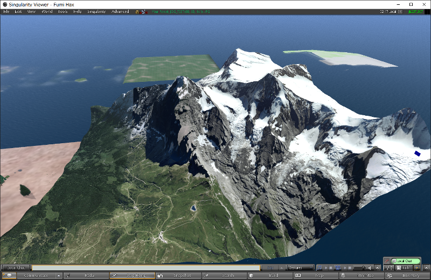Click the Local Chat button at bottom left
This screenshot has height=280, width=431.
[x=16, y=268]
